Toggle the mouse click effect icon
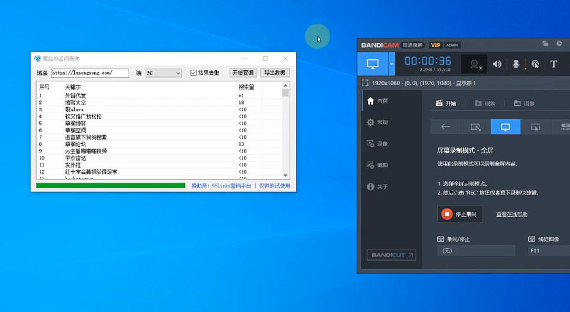Viewport: 570px width, 312px height. 535,64
